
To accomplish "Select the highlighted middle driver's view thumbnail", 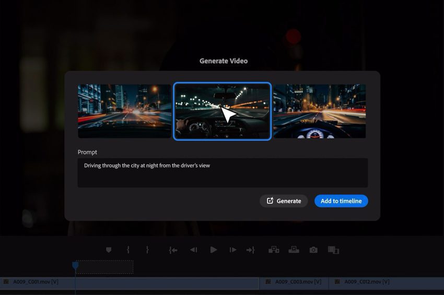I will tap(223, 111).
